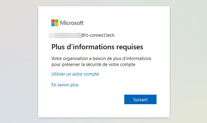Click empty white area left of Suivant
This screenshot has height=123, width=207.
[x=87, y=99]
